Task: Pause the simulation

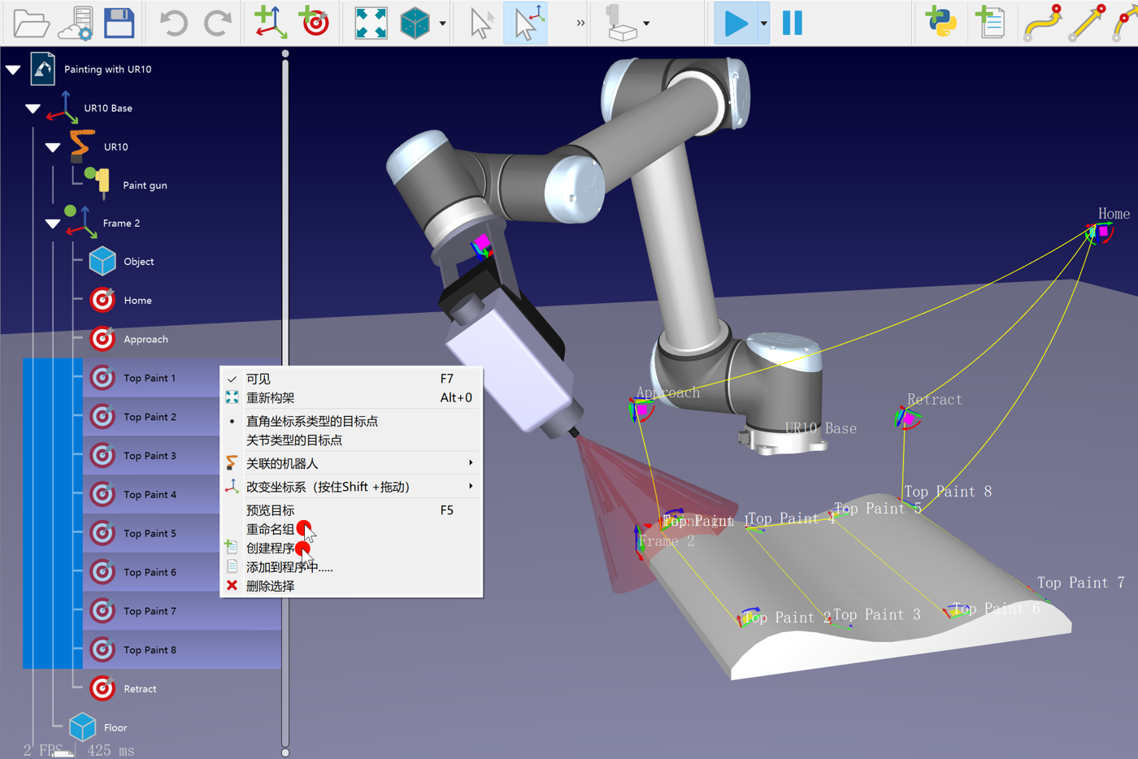Action: 792,24
